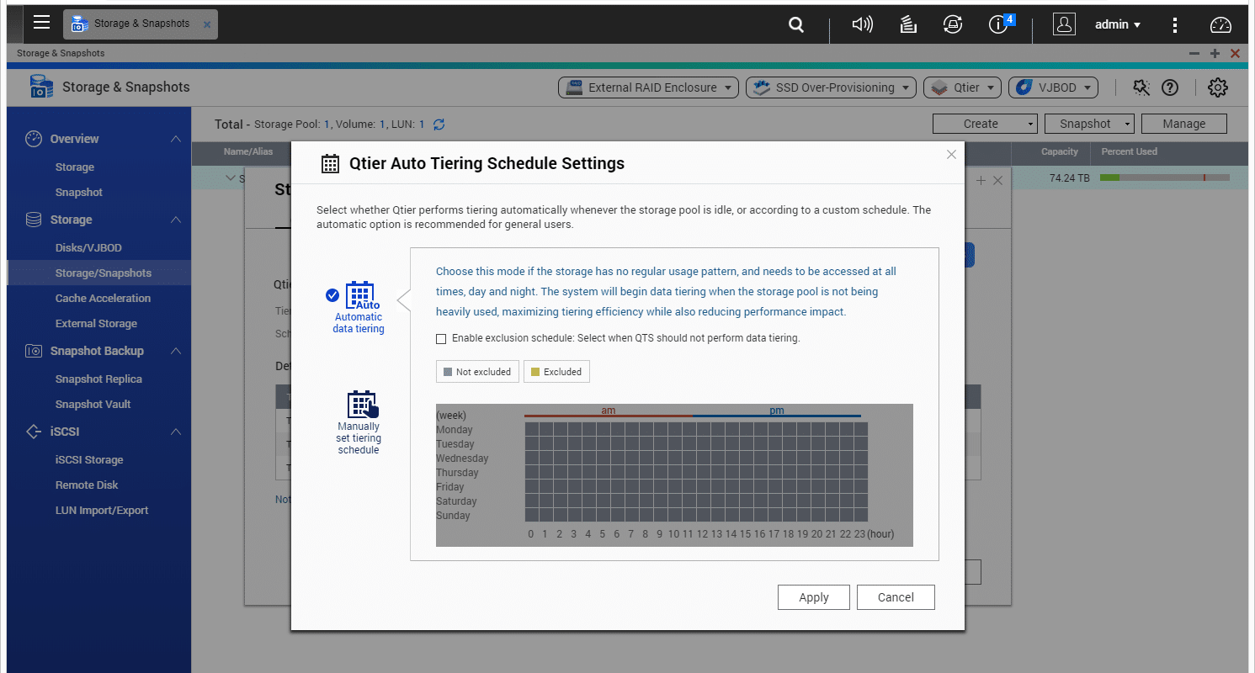Collapse the iSCSI sidebar section

[176, 432]
